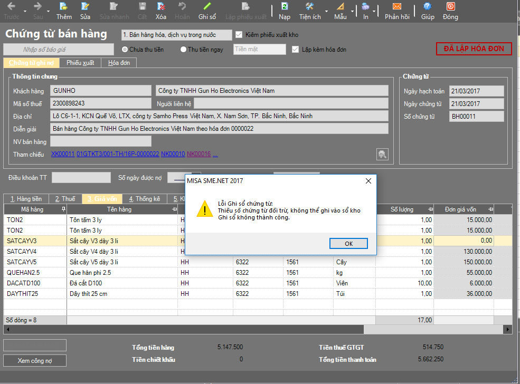The image size is (520, 384).
Task: Click the Ghi sổ (Post) toolbar icon
Action: 207,11
